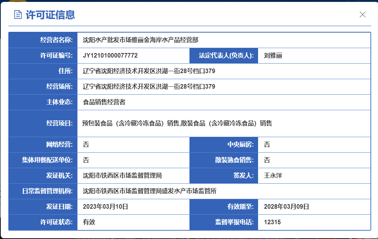
Task: Click the 日常监督管理机构 label
Action: 47,191
